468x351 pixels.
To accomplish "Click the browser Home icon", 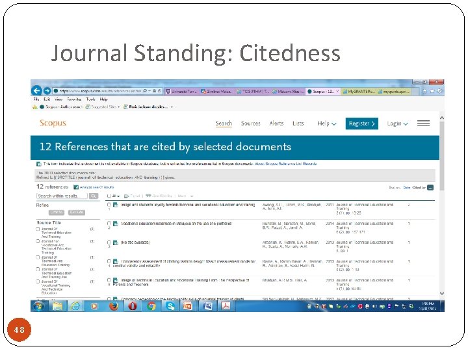I will coord(424,91).
